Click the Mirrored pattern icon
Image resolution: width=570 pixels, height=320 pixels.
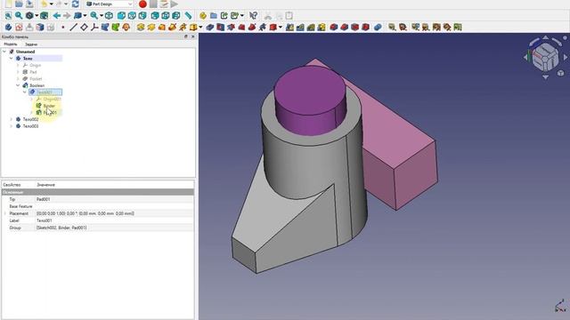pos(289,28)
